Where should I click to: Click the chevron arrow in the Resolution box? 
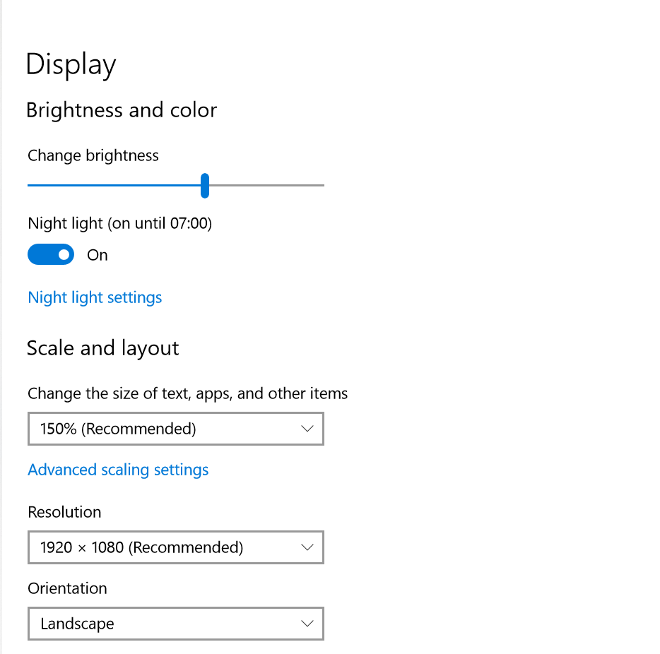(307, 547)
